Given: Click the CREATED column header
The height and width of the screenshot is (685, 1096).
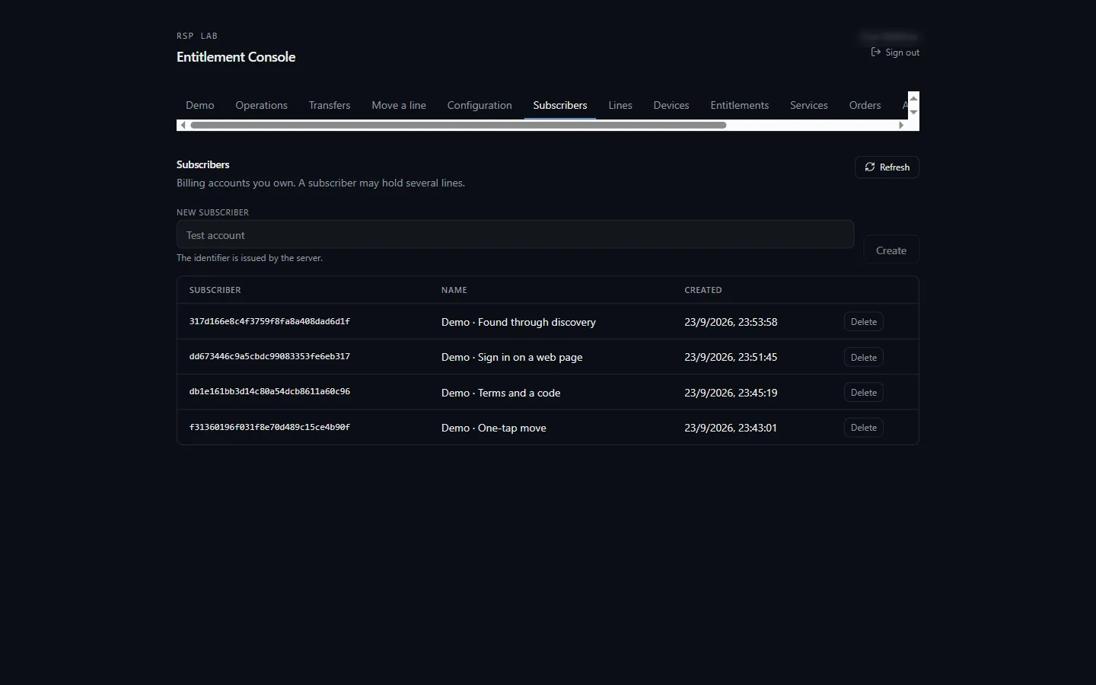Looking at the screenshot, I should 703,290.
